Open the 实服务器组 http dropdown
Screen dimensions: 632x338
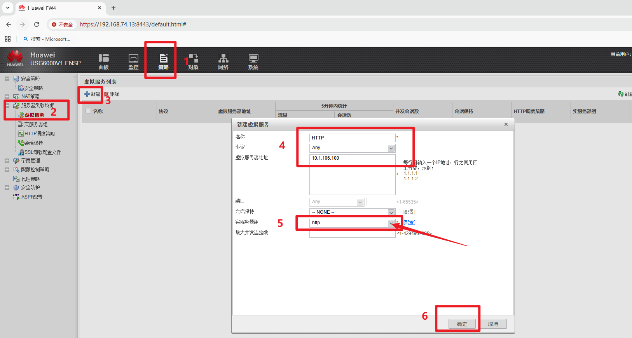[x=391, y=223]
